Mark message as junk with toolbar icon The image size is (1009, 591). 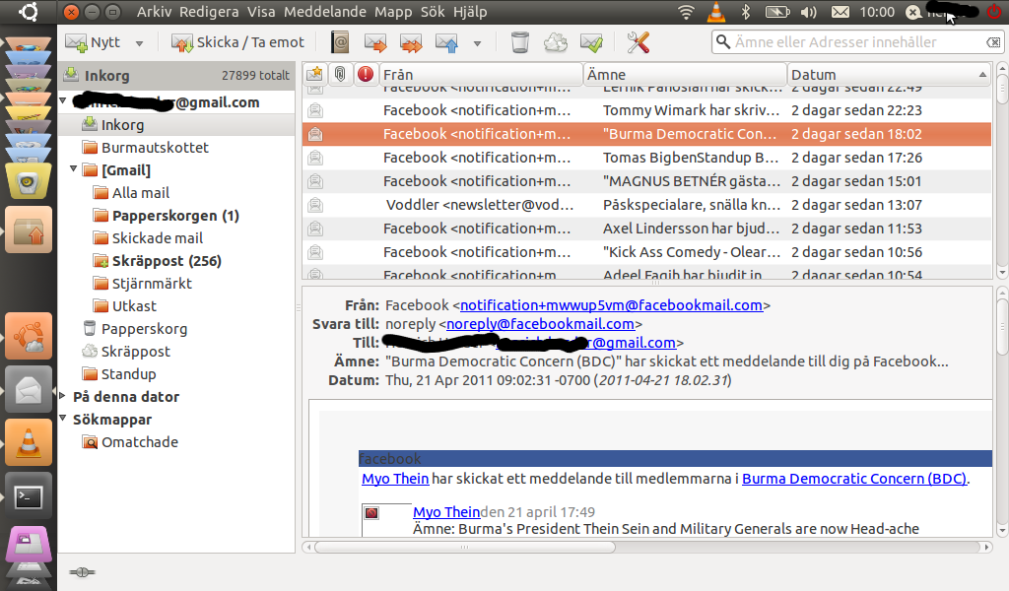556,42
